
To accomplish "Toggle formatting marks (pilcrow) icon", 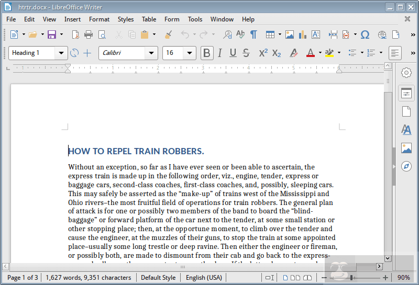I will (x=253, y=35).
